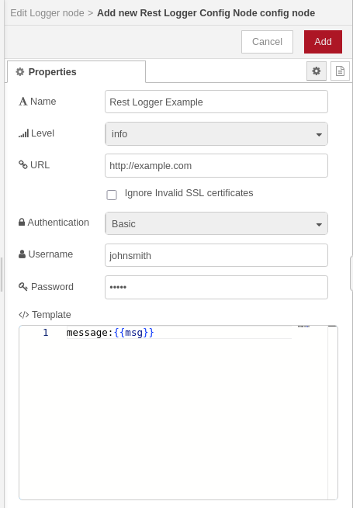Toggle Ignore Invalid SSL certificates checkbox

(x=112, y=195)
